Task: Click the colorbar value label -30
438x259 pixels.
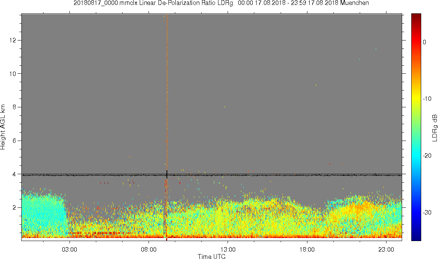Action: point(427,213)
